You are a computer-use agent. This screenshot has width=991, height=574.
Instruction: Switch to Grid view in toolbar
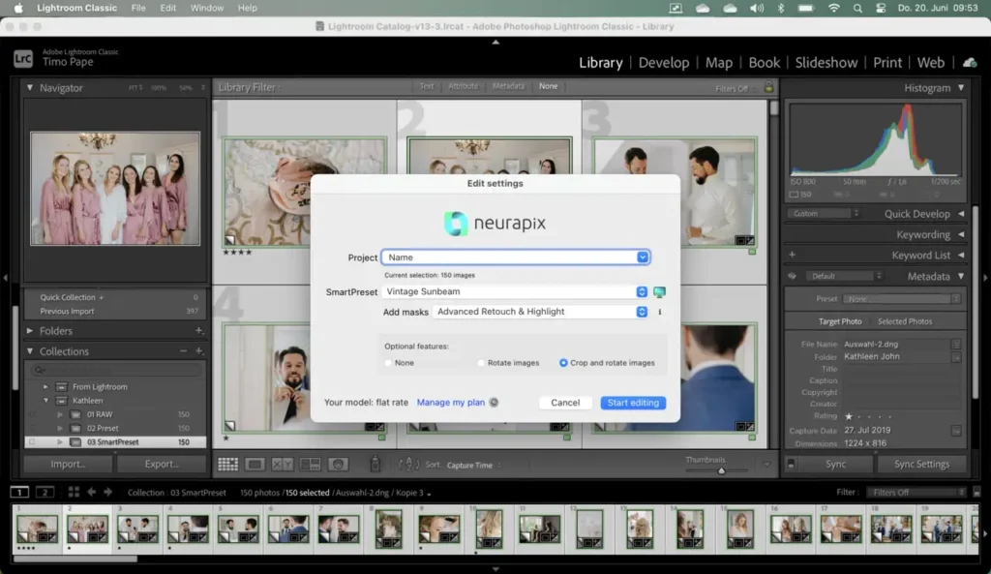[227, 465]
